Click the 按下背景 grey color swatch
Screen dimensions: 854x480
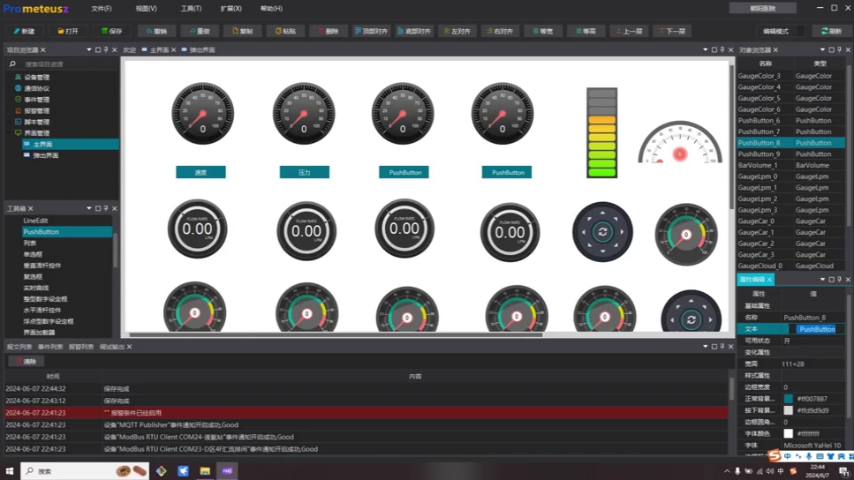click(788, 410)
